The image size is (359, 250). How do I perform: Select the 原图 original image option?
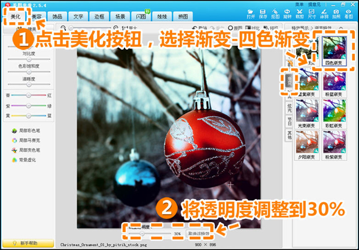tap(237, 28)
